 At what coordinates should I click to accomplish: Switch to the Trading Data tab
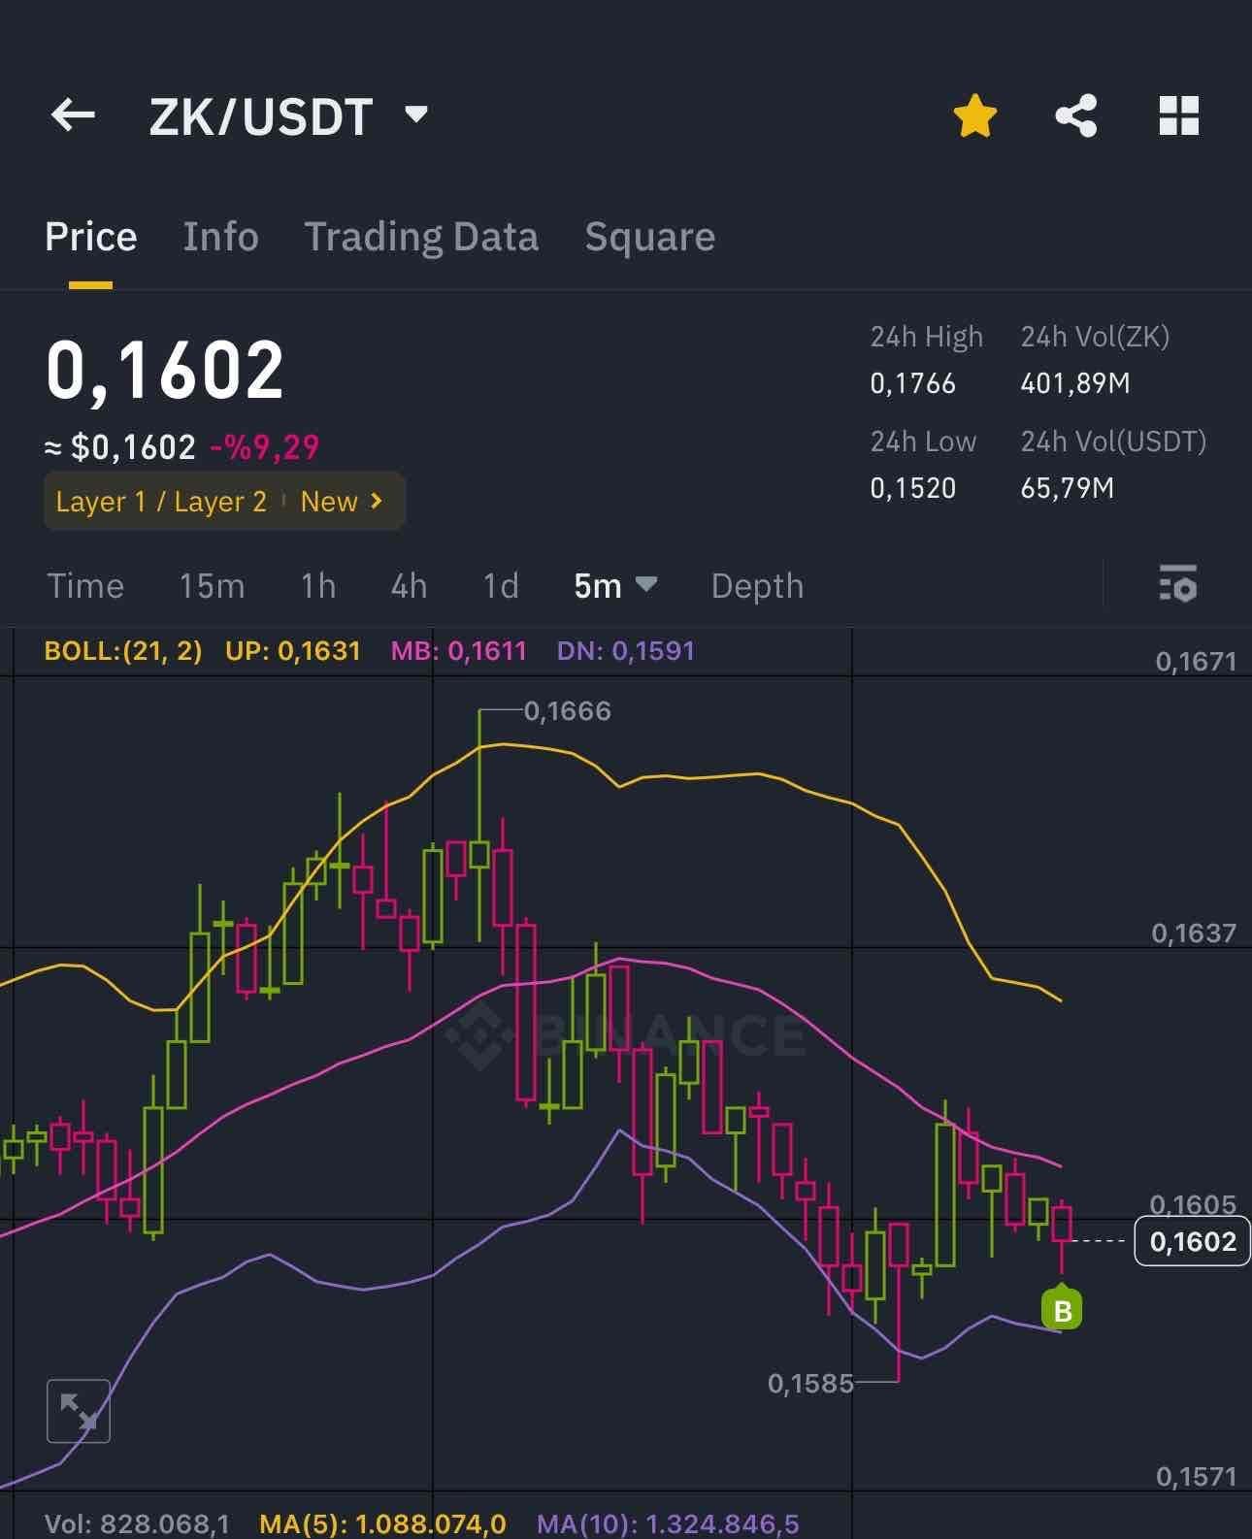pyautogui.click(x=421, y=238)
